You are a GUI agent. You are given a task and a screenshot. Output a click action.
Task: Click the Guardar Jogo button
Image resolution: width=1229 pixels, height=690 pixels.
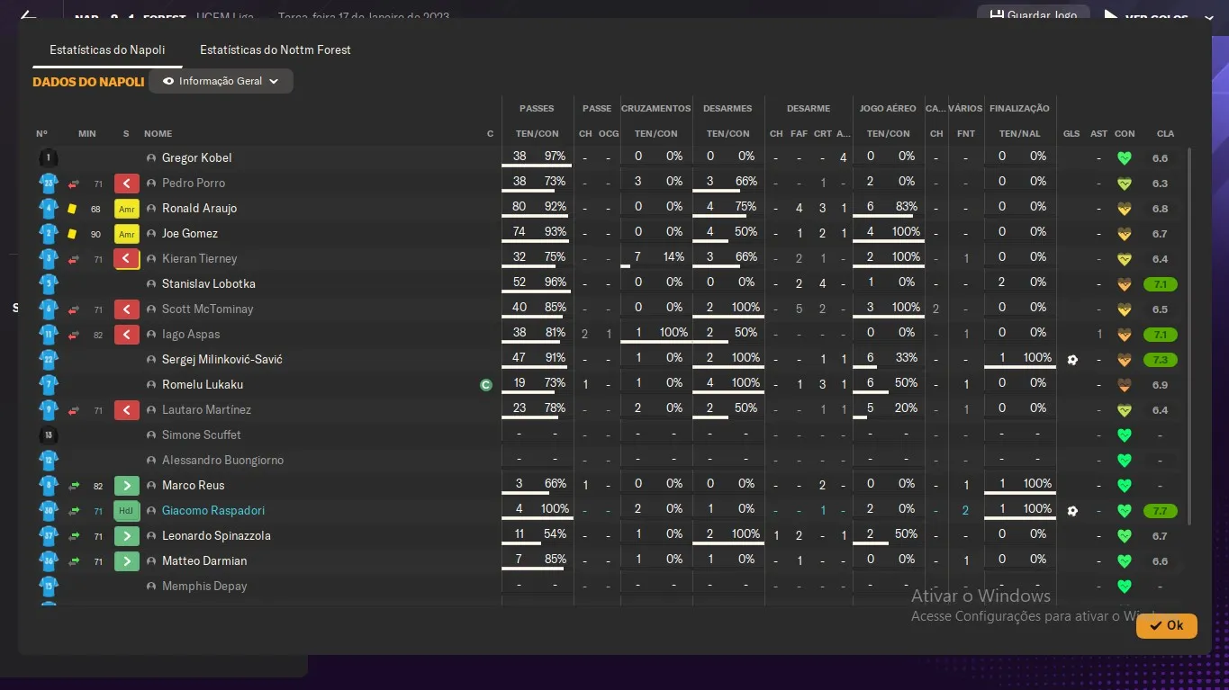pyautogui.click(x=1033, y=15)
